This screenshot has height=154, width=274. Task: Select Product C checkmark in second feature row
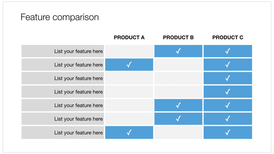pos(228,65)
